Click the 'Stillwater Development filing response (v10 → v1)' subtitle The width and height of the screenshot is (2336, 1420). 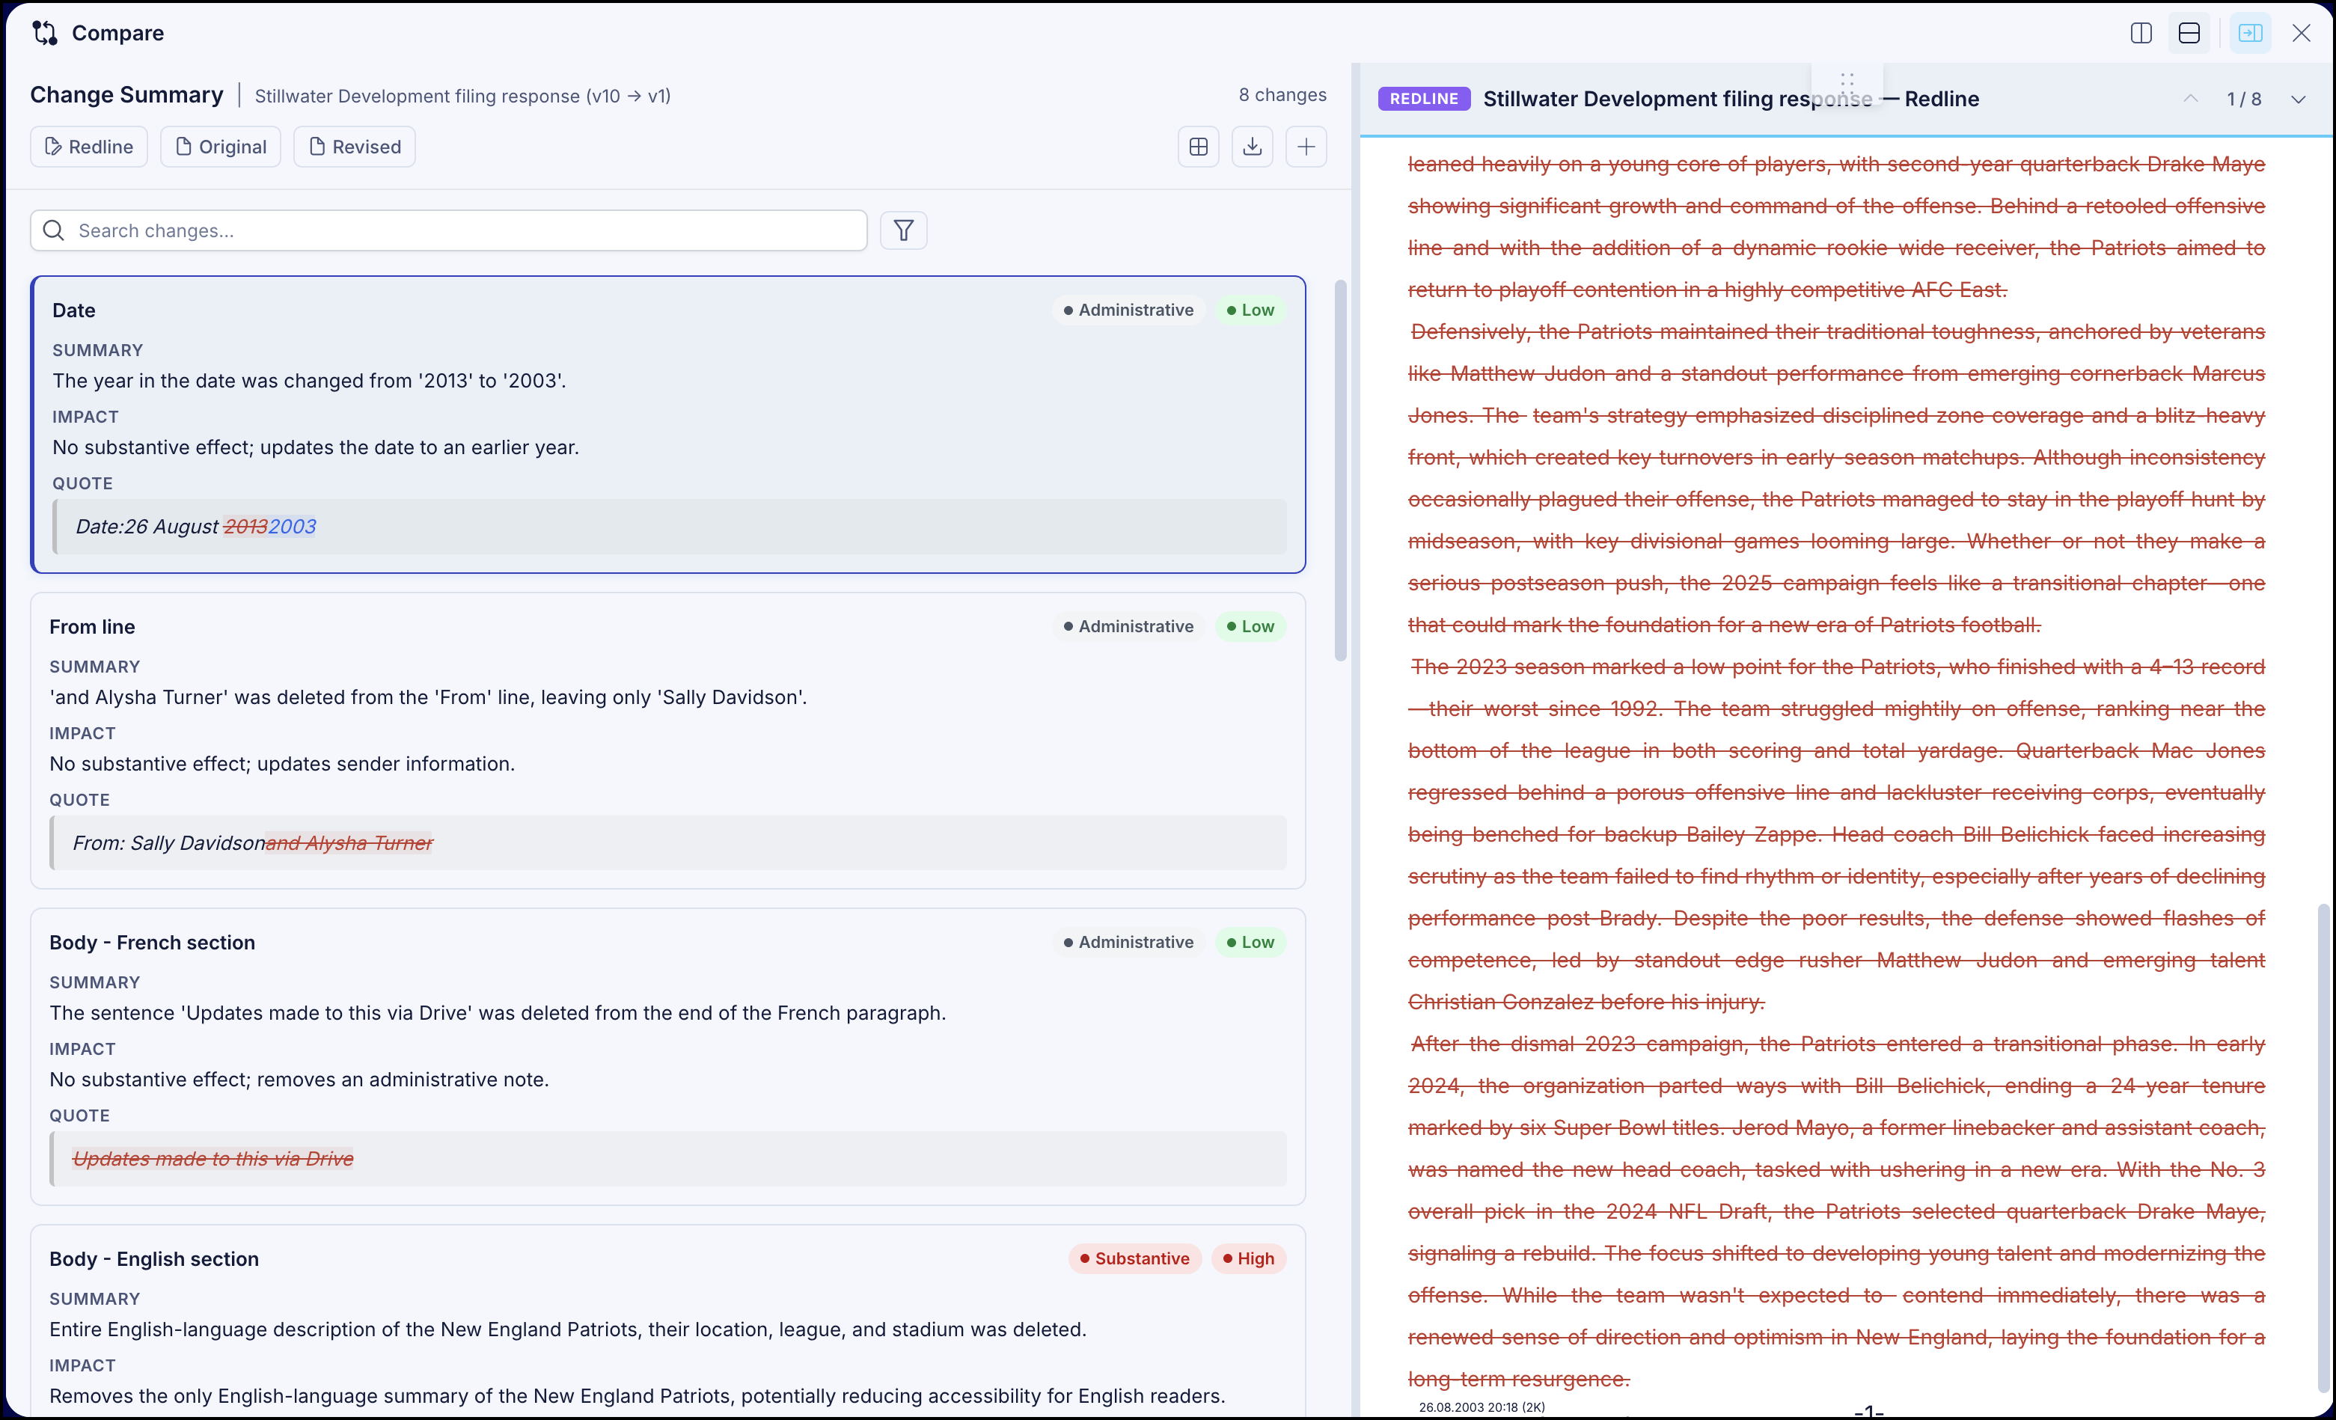point(462,96)
